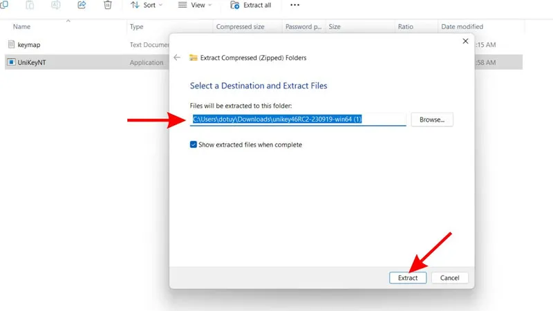Click Extract all in the toolbar

(251, 5)
